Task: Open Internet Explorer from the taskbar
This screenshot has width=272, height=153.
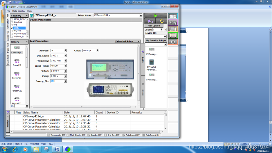Action: [x=15, y=149]
